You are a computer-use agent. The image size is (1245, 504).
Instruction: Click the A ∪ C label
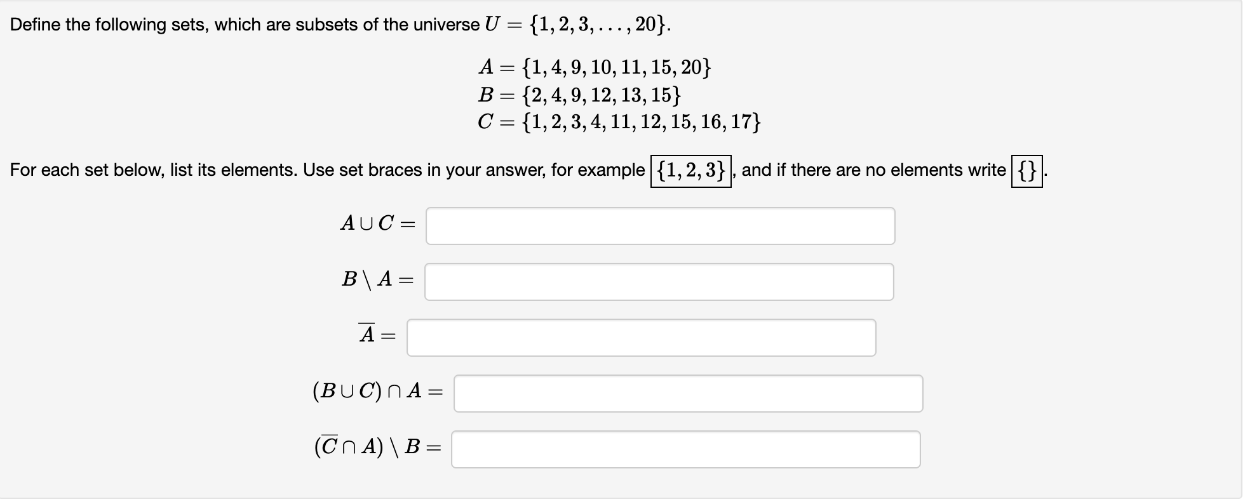(368, 223)
